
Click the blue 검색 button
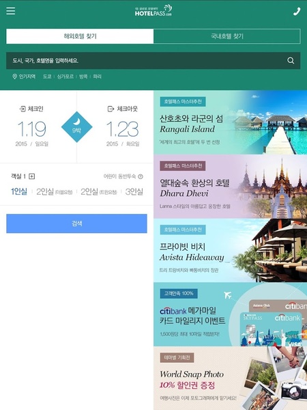tap(76, 223)
